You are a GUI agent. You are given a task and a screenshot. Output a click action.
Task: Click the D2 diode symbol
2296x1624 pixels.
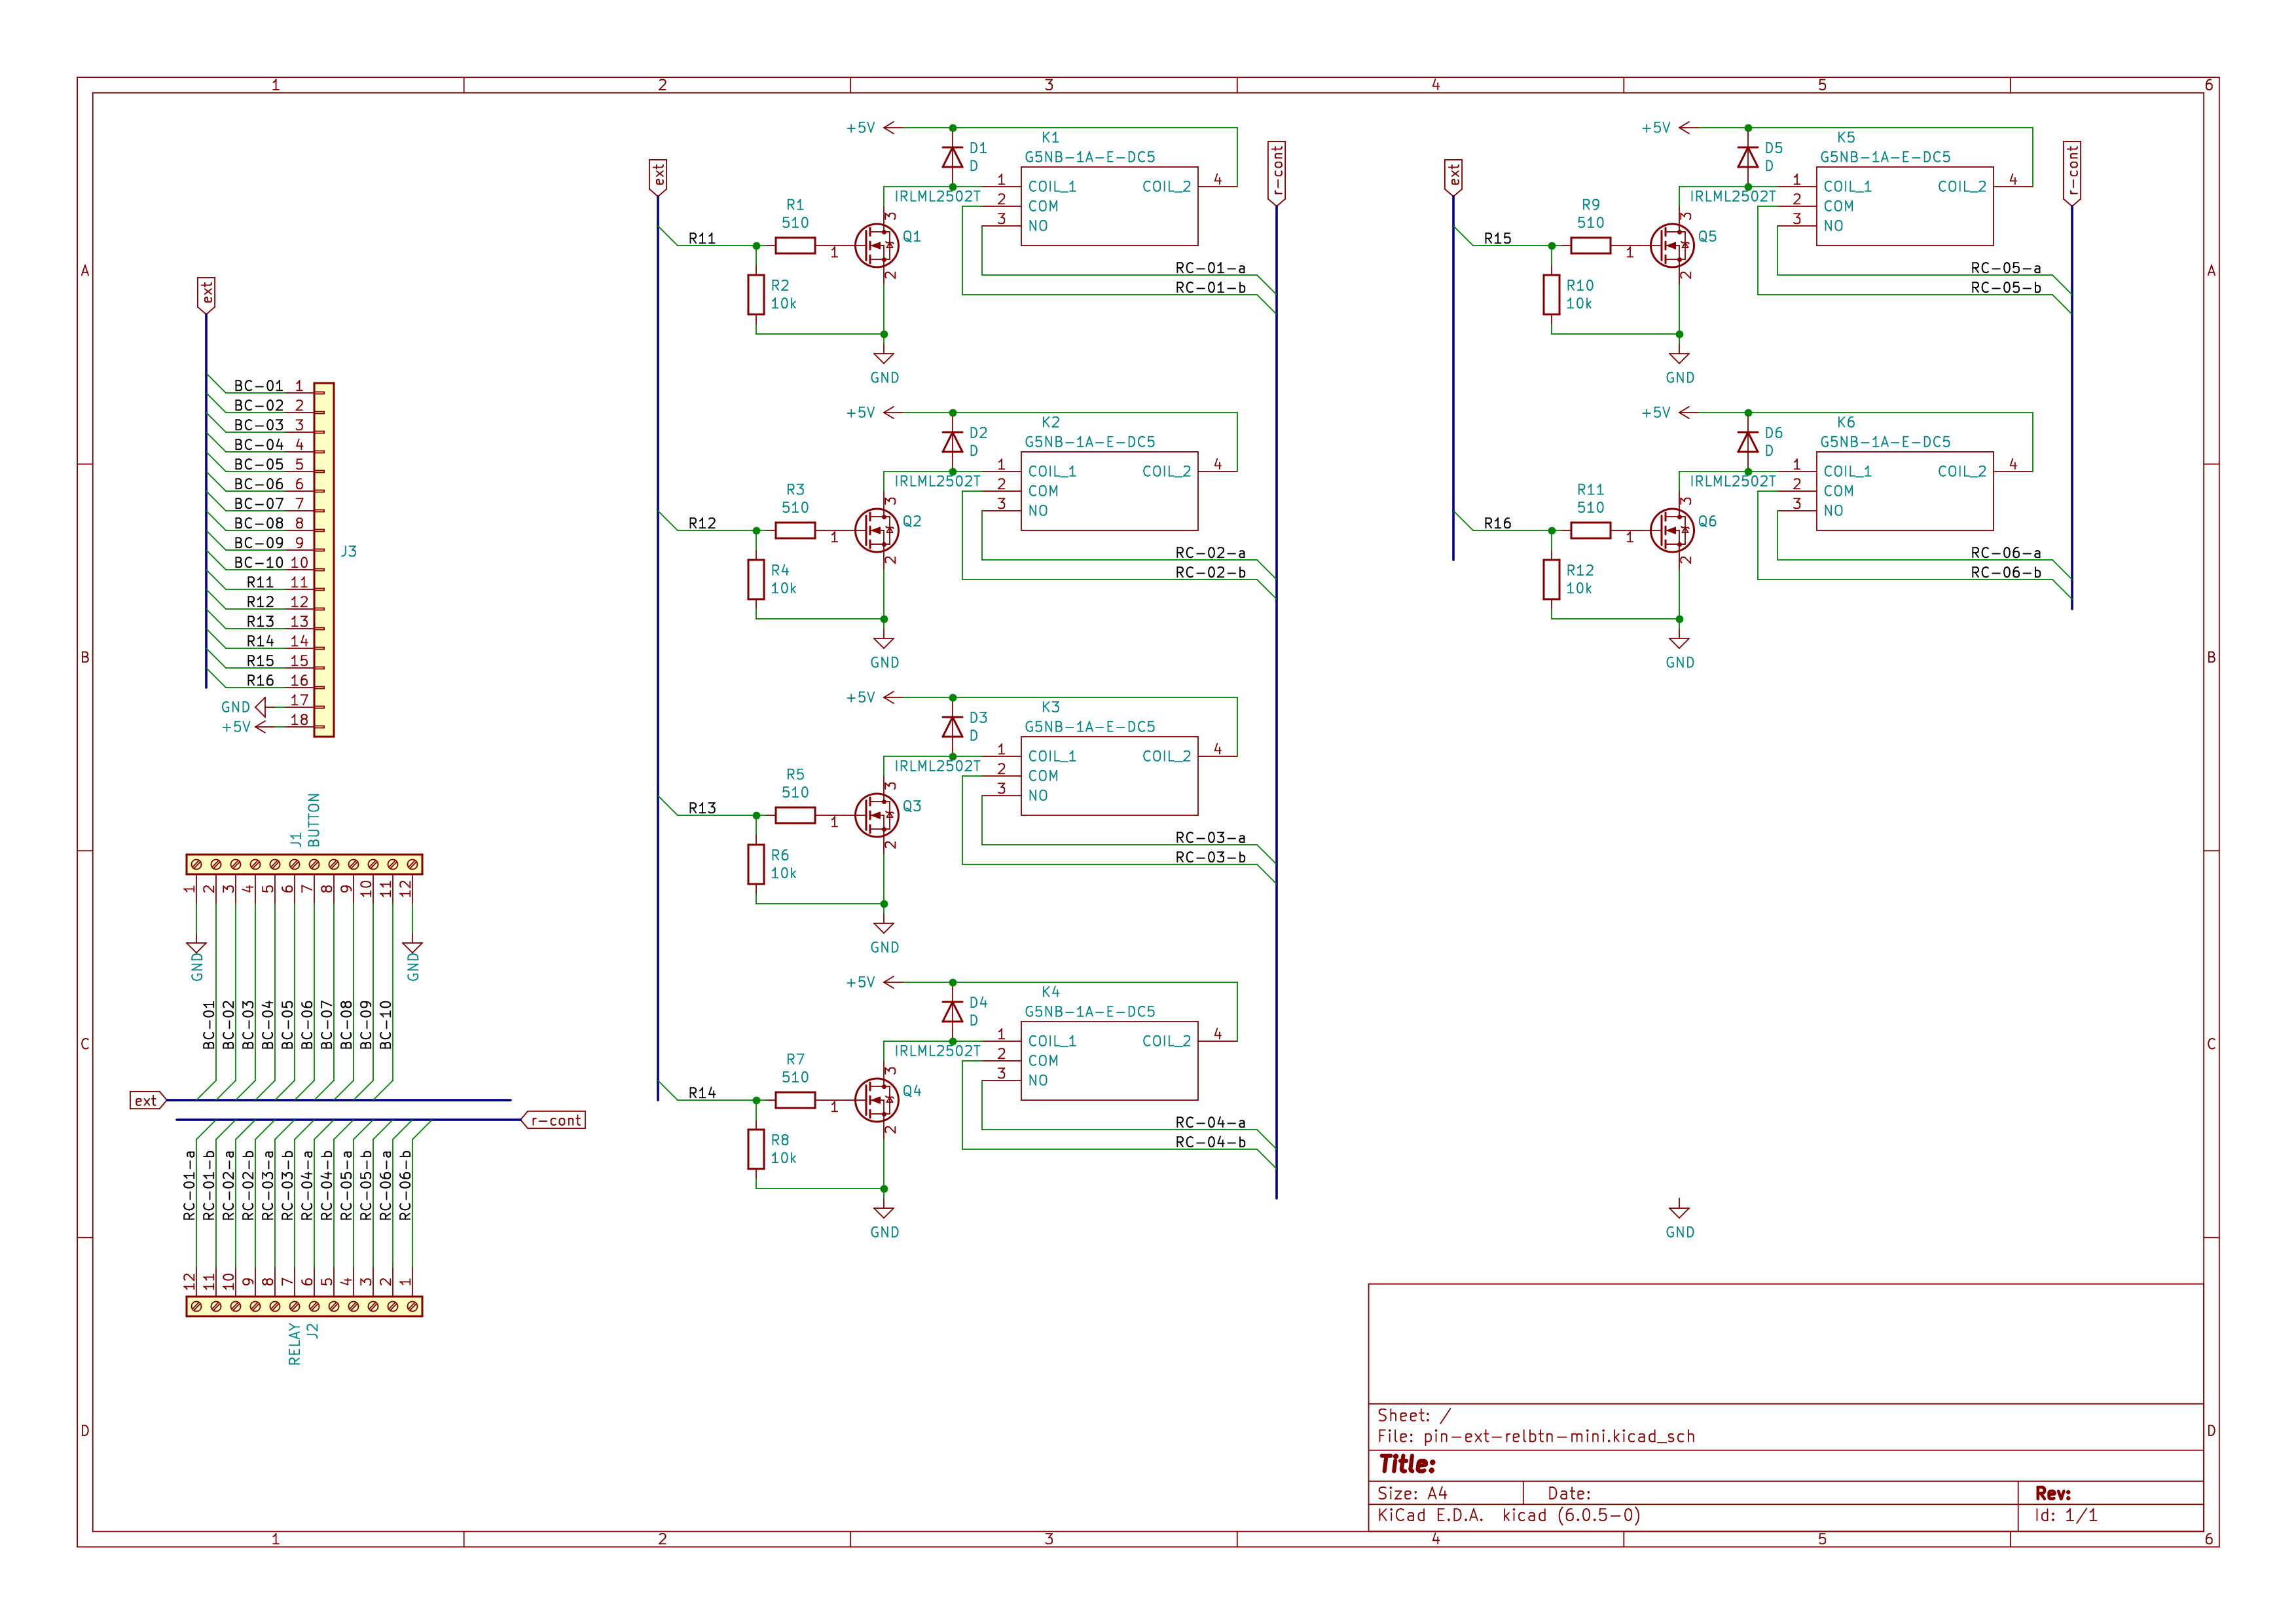tap(952, 442)
